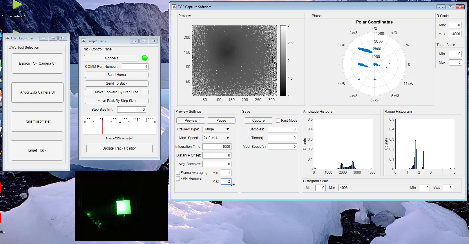Click the Samples field in Save panel

point(282,129)
